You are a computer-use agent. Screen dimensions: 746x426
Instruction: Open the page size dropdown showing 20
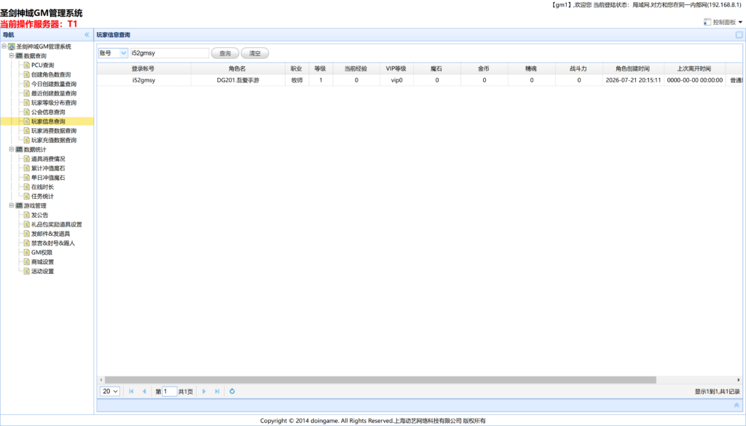[110, 391]
